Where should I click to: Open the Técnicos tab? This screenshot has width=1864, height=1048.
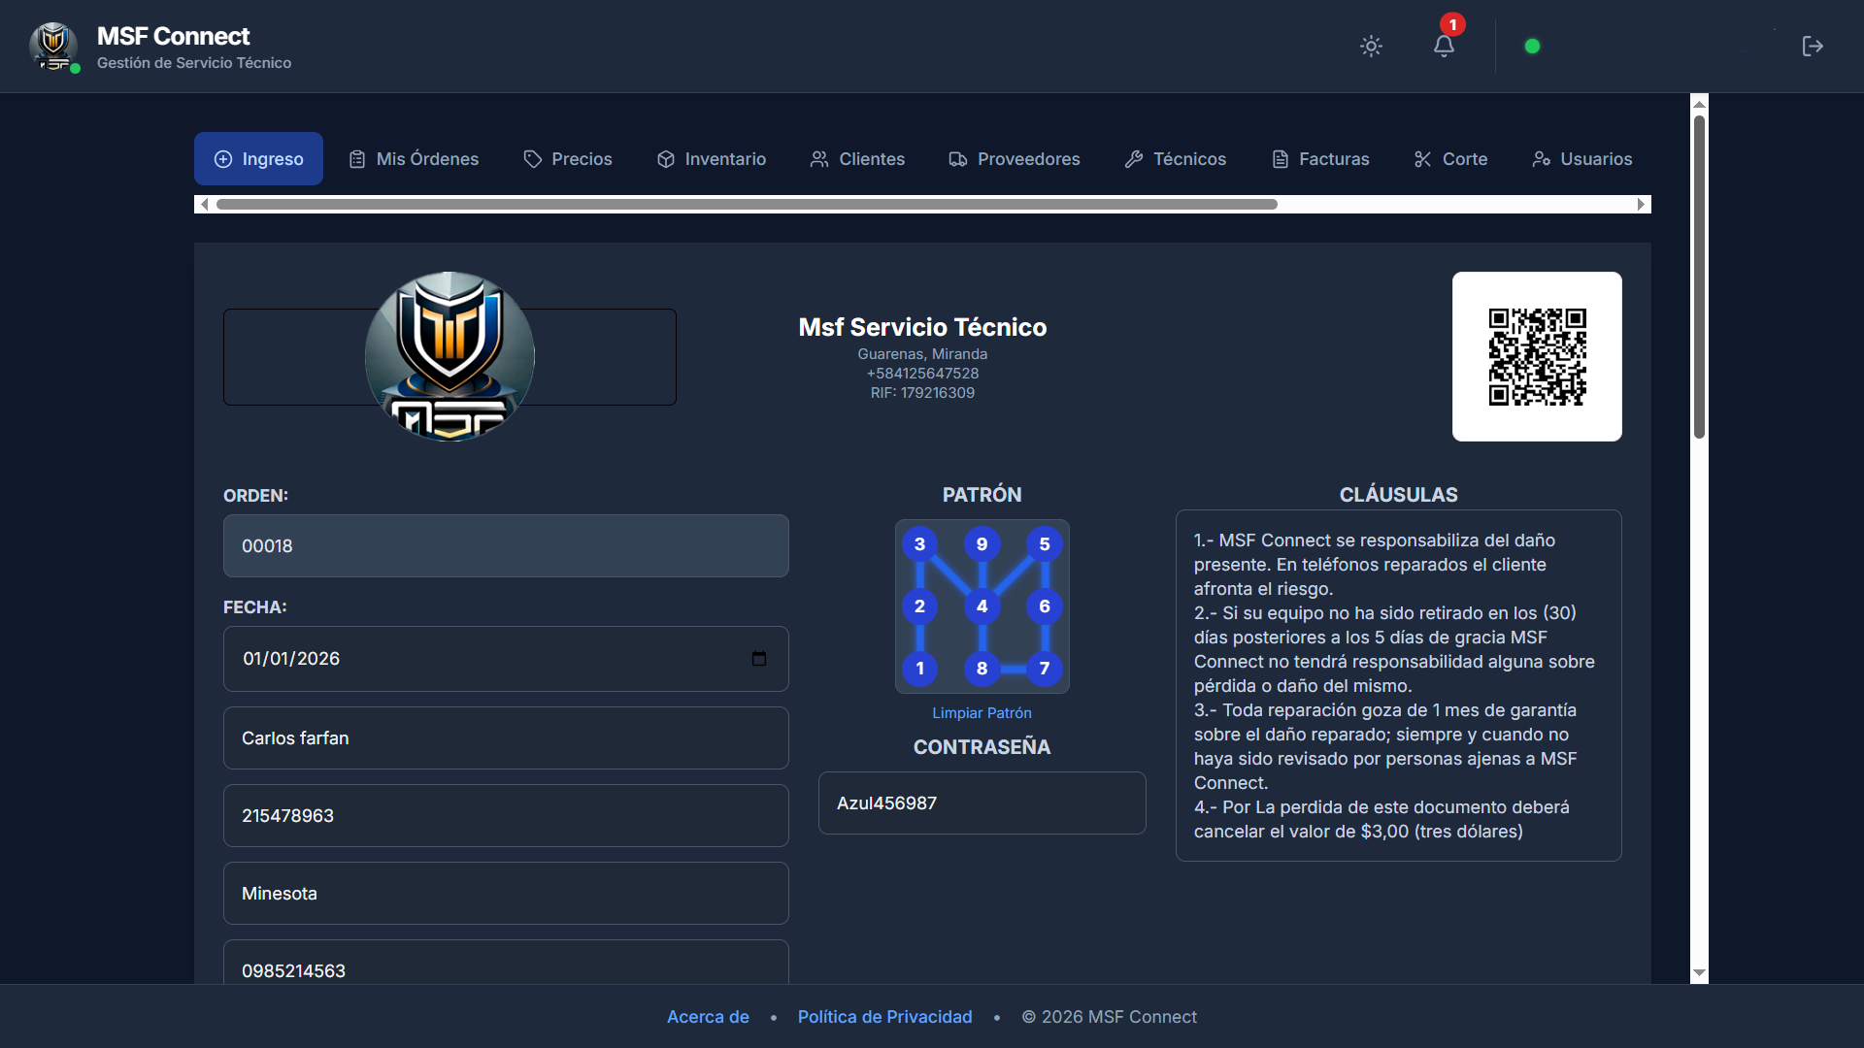pyautogui.click(x=1176, y=158)
